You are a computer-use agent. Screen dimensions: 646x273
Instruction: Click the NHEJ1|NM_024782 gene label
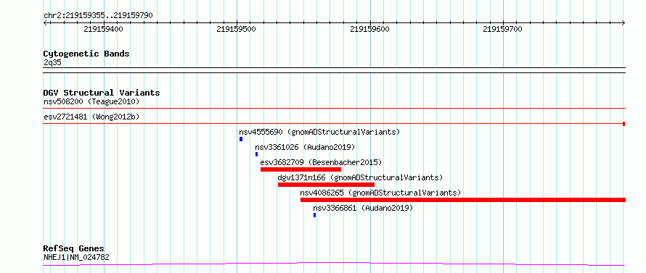tap(77, 258)
